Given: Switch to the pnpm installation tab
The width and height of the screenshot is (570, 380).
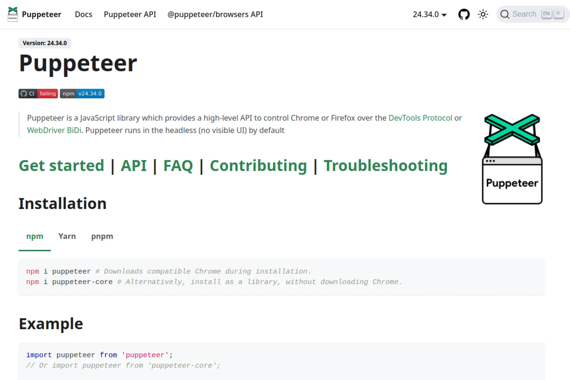Looking at the screenshot, I should 102,236.
